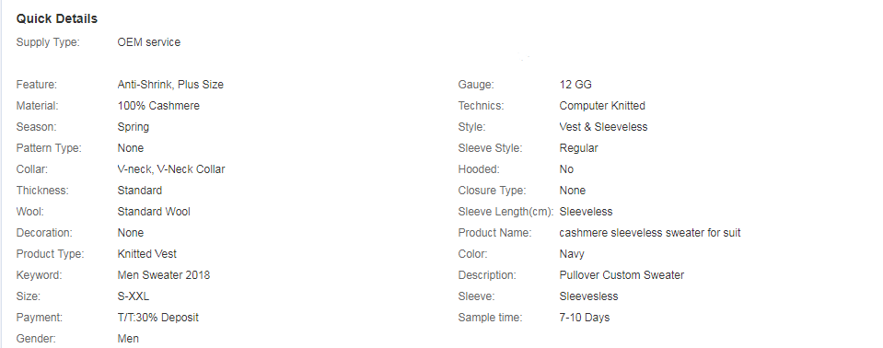Viewport: 883px width, 348px height.
Task: Click the Sleeve Length(cm) label
Action: coord(505,212)
